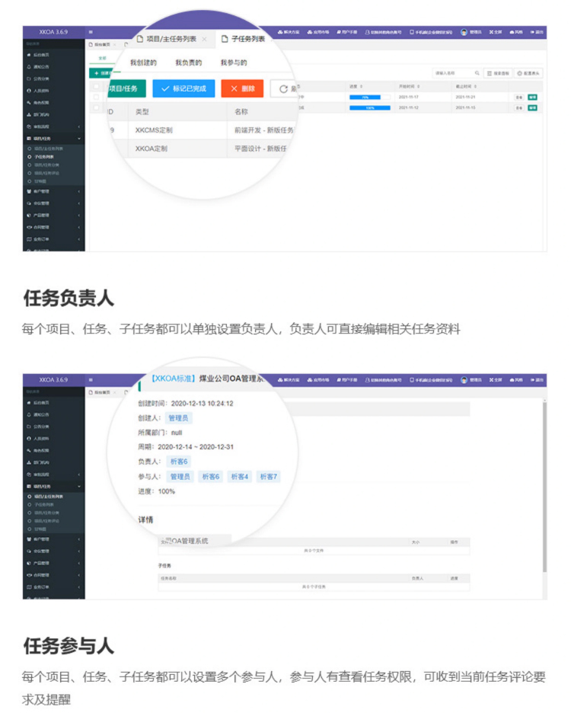Click the 管理员 user avatar in the top screenshot header
The width and height of the screenshot is (571, 713).
coord(464,32)
